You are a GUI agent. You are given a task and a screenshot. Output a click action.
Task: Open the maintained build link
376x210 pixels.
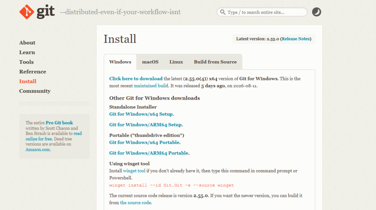[x=151, y=86]
